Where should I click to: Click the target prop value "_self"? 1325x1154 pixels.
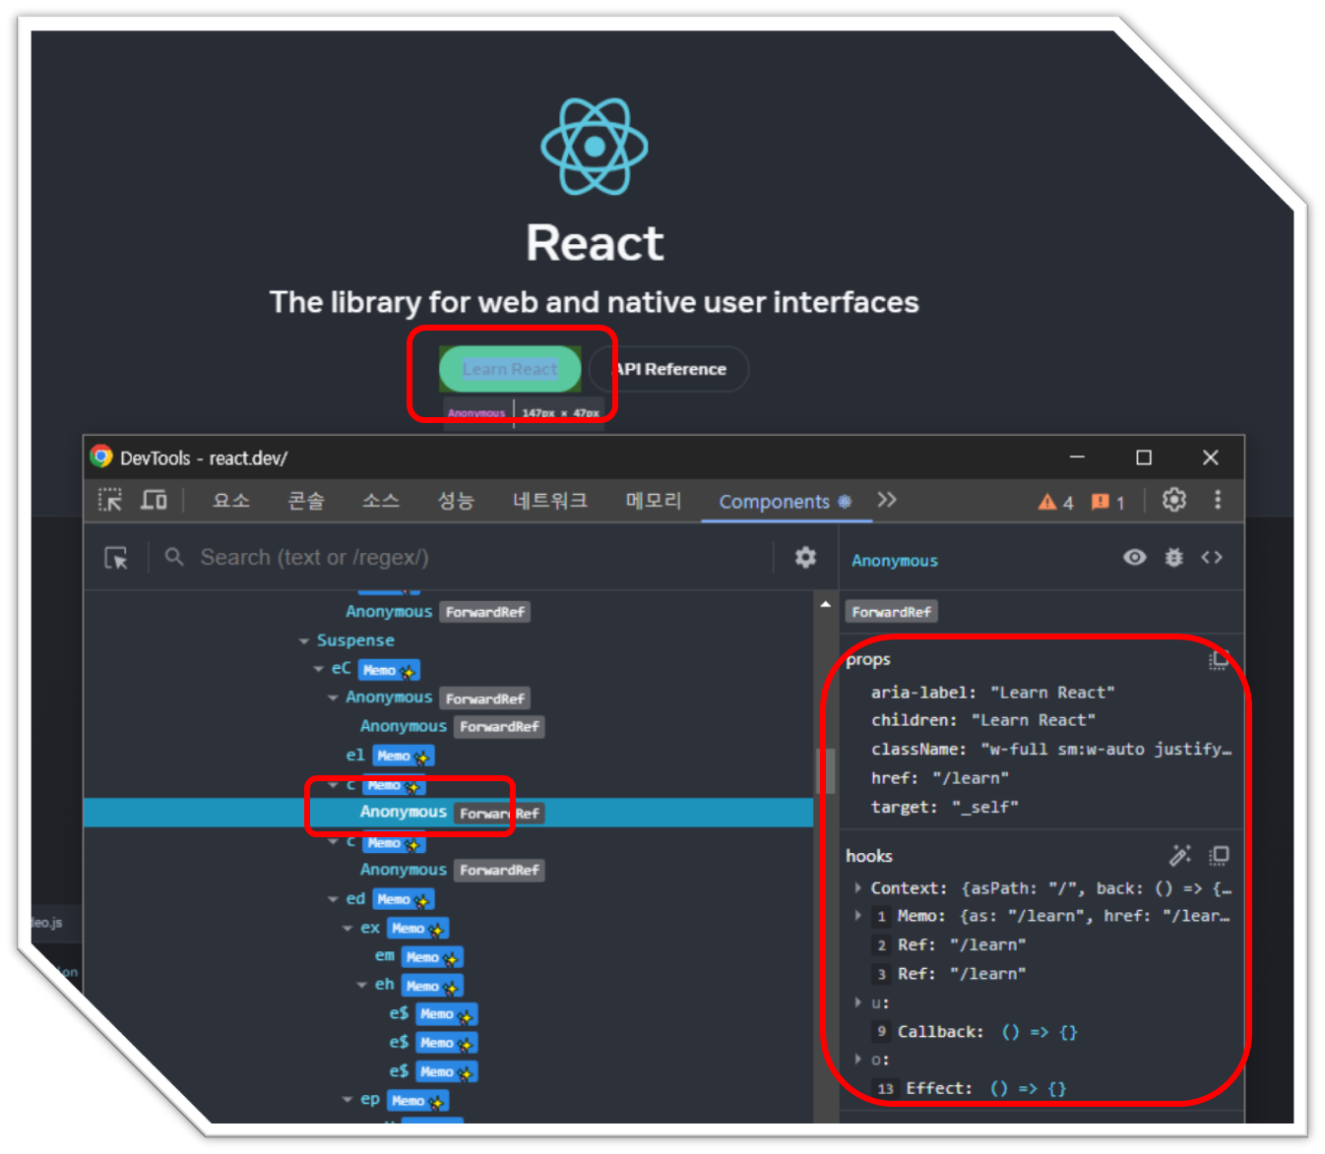tap(984, 808)
